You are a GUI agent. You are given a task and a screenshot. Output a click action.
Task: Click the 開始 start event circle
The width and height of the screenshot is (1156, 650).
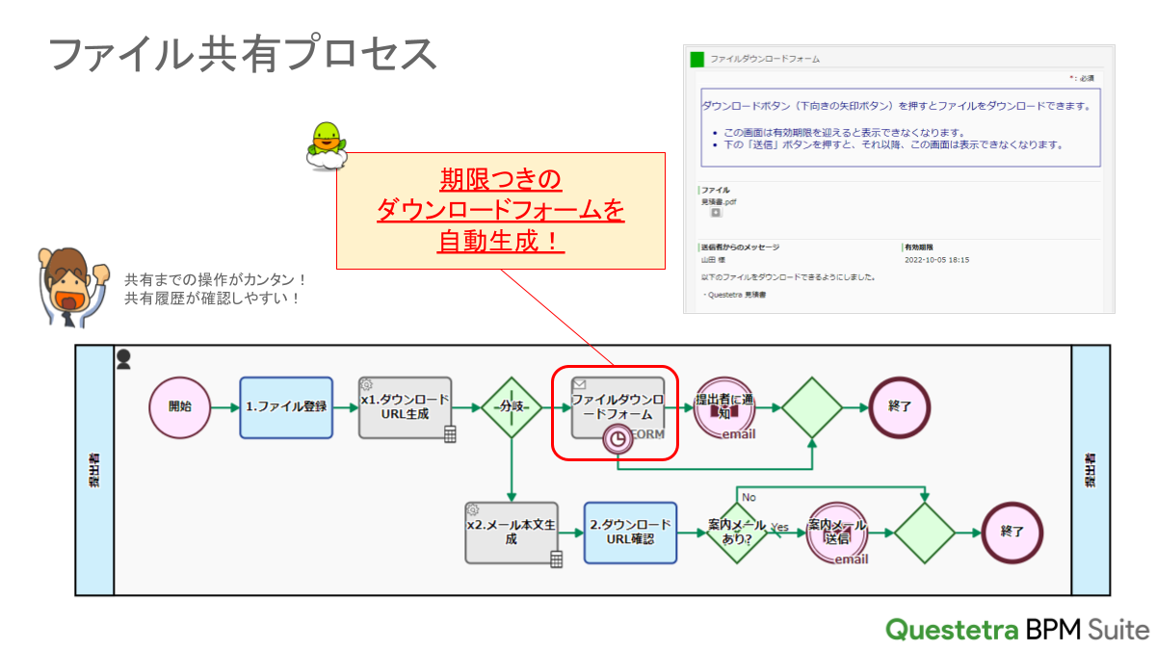point(179,407)
